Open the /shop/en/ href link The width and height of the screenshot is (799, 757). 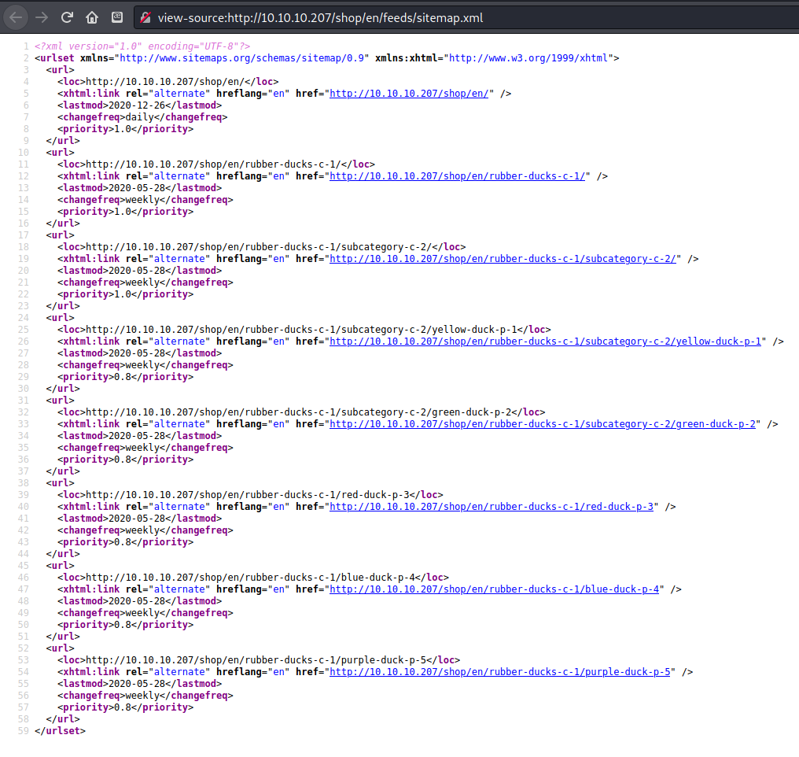tap(411, 94)
